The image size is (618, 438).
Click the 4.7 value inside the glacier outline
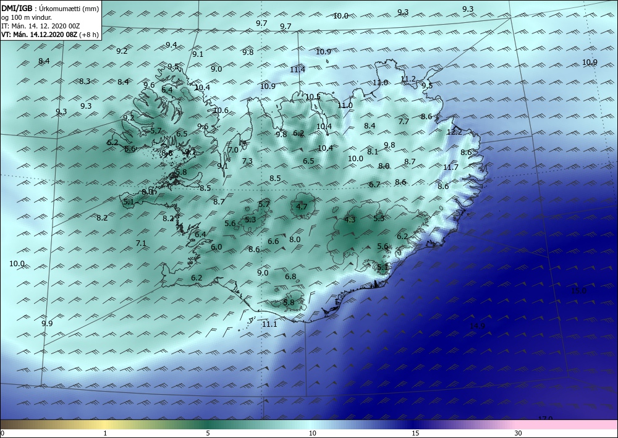pos(302,206)
